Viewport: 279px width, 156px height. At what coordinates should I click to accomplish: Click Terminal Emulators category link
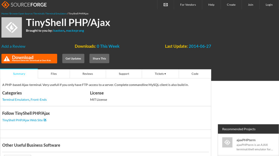[16, 99]
